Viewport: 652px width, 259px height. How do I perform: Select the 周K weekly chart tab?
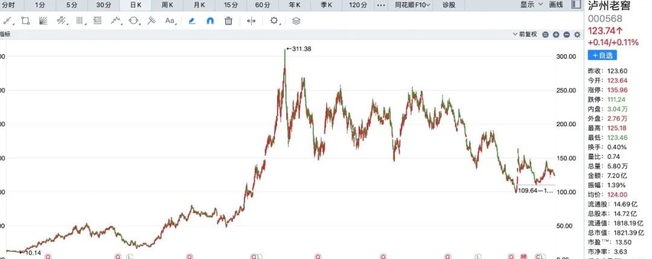[167, 5]
